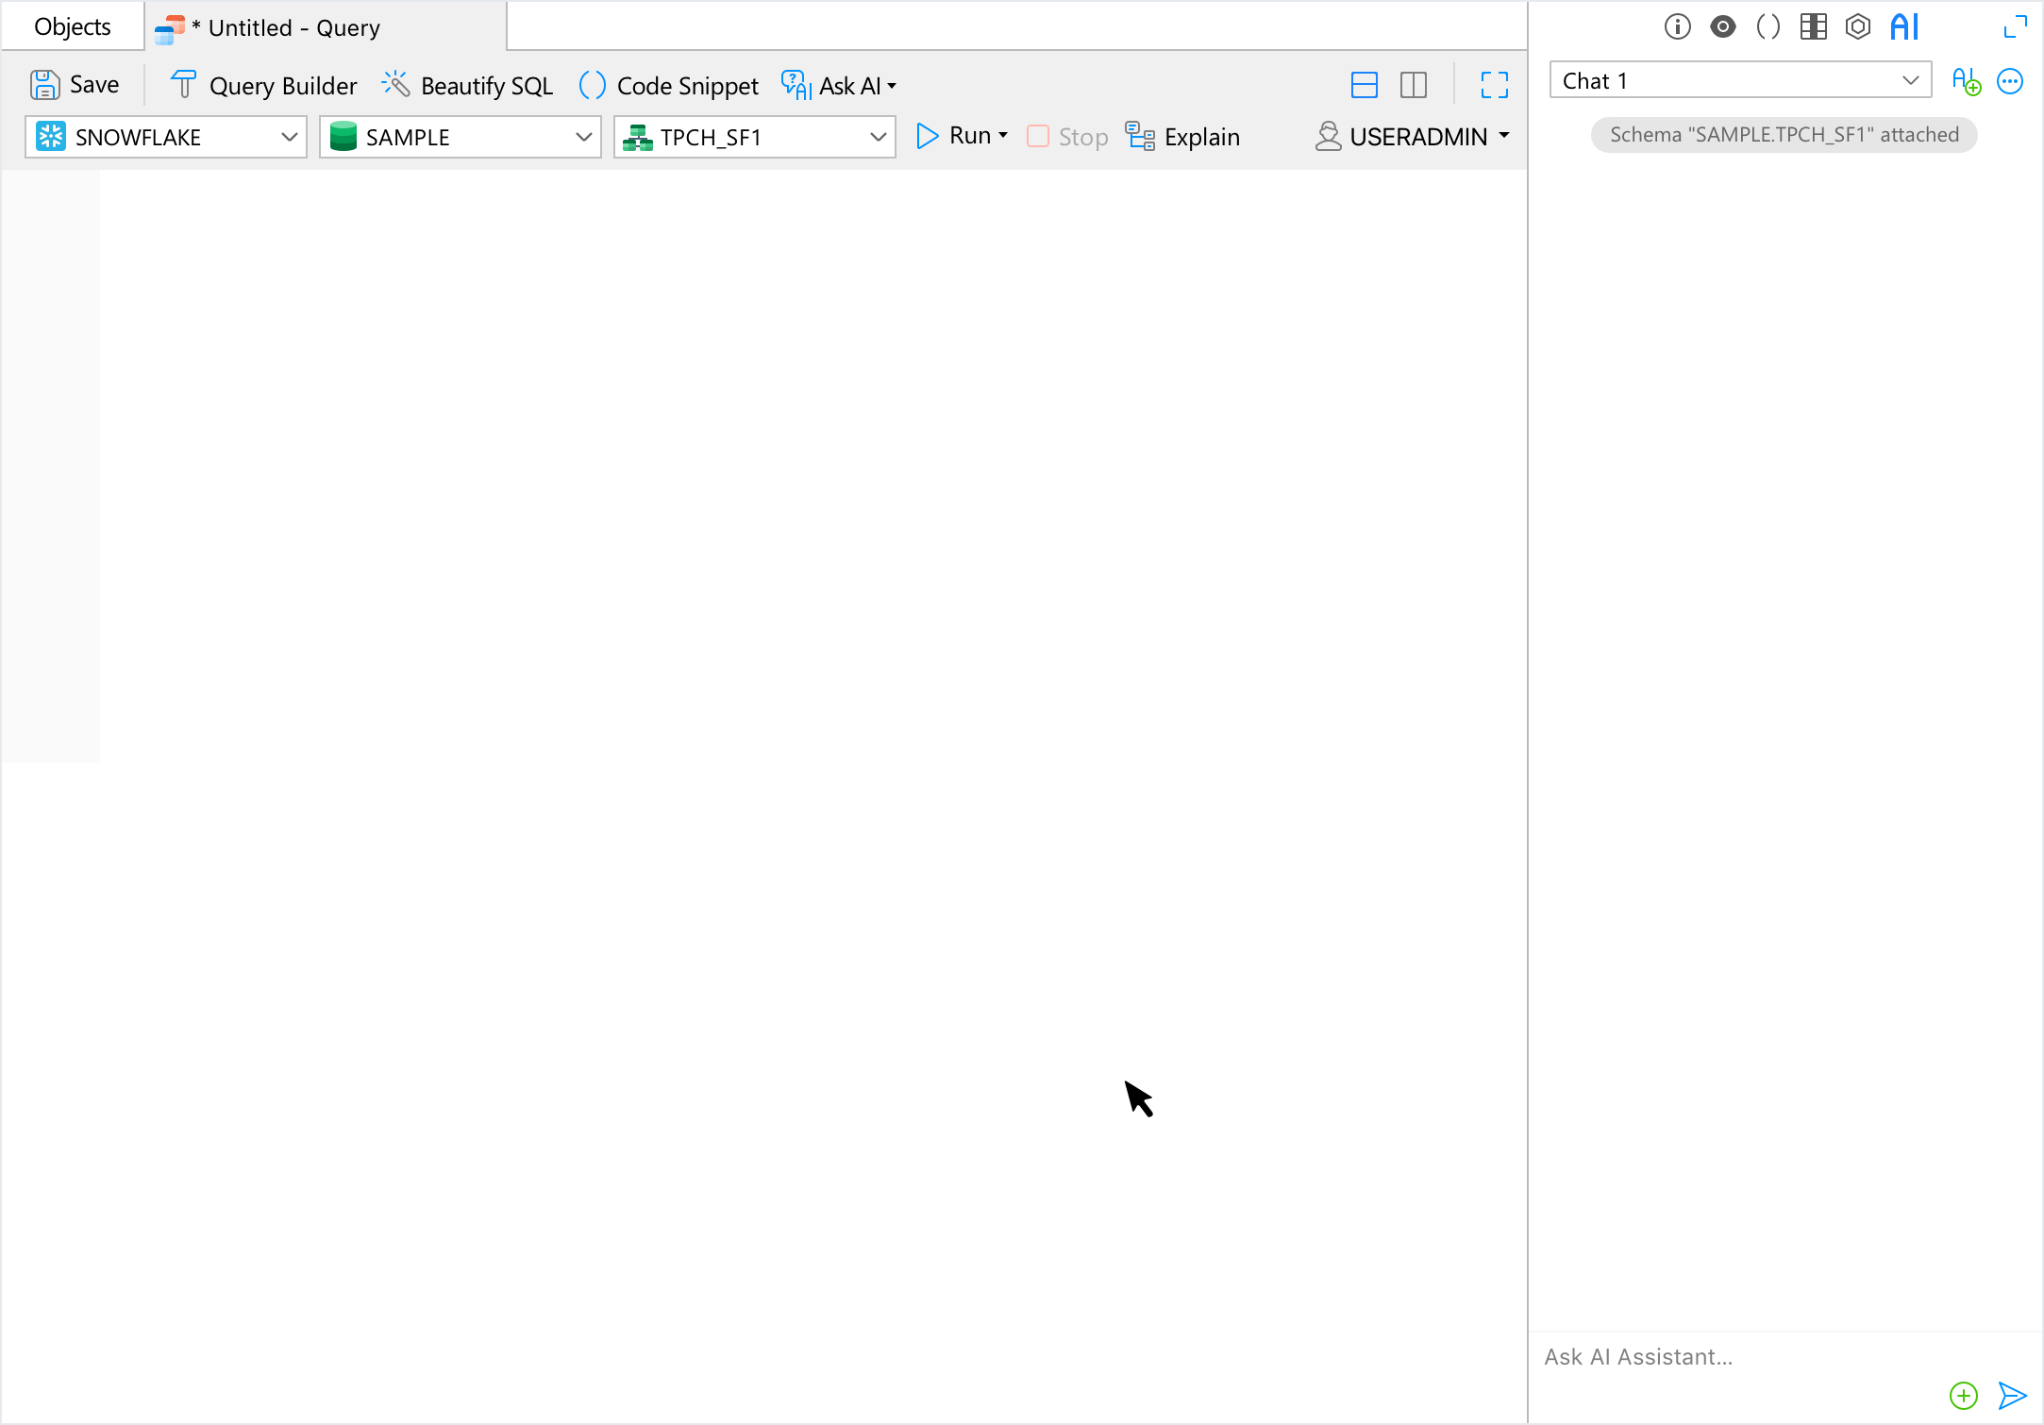The height and width of the screenshot is (1425, 2044).
Task: Expand the SNOWFLAKE connection dropdown
Action: [289, 137]
